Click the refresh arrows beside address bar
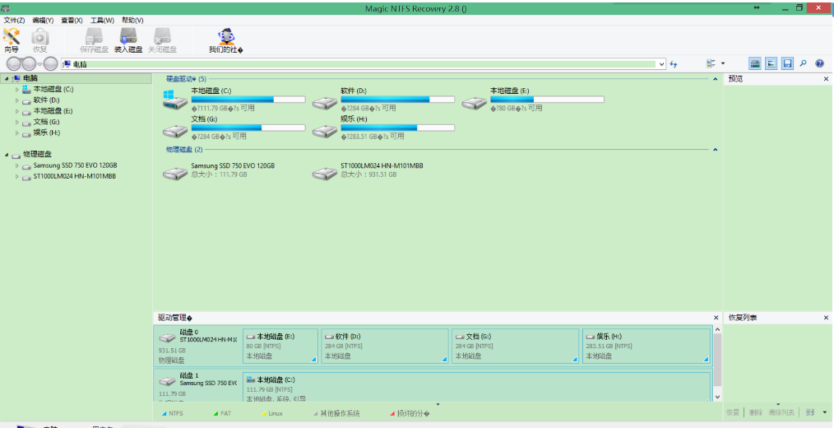Image resolution: width=834 pixels, height=428 pixels. (x=674, y=64)
